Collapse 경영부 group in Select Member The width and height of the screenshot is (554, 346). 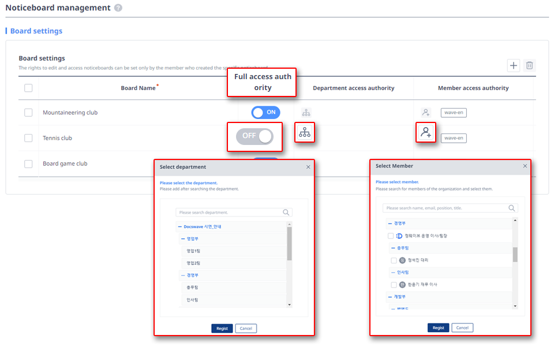pyautogui.click(x=390, y=224)
